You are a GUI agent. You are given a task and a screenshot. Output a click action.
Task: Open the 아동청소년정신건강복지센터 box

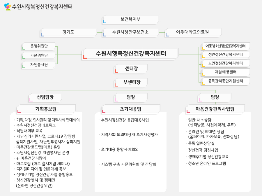pos(225,46)
